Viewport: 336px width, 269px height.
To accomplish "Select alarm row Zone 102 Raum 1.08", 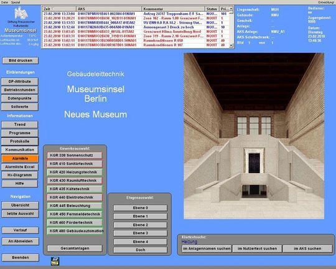I will (x=136, y=18).
